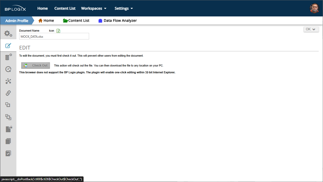The height and width of the screenshot is (182, 323).
Task: Open Data Flow Analyzer link
Action: click(120, 20)
